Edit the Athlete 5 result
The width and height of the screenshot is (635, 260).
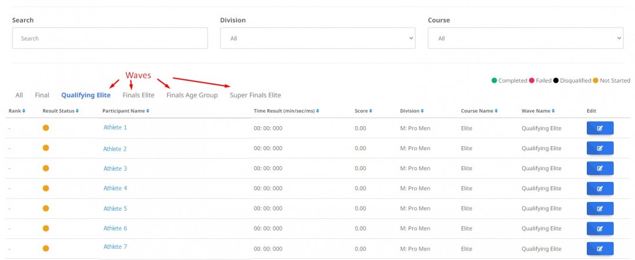pos(600,209)
